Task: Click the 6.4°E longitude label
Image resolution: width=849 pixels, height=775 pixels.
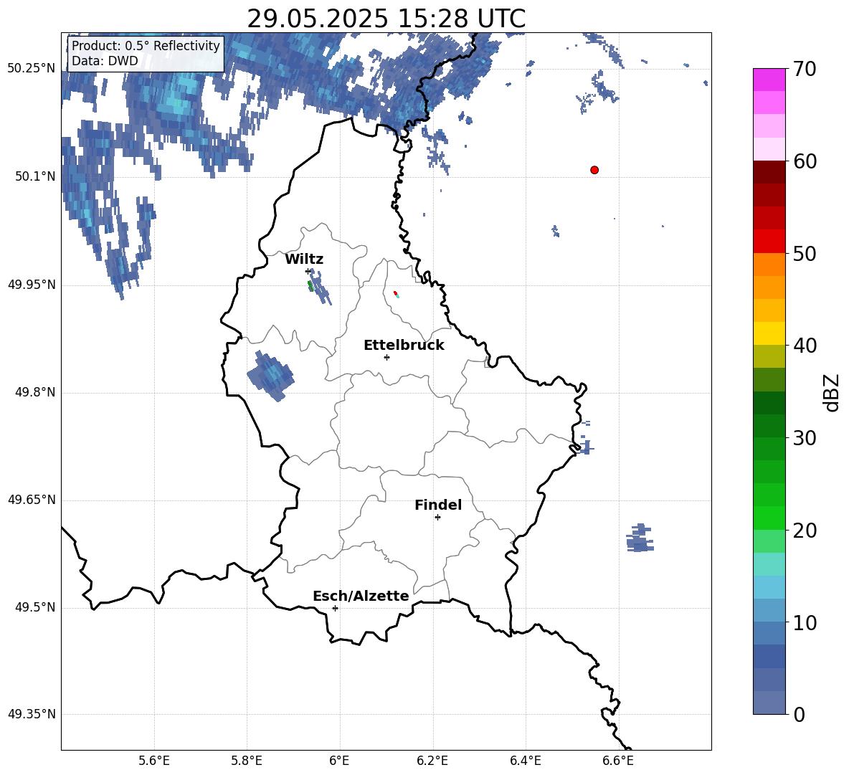Action: [525, 761]
